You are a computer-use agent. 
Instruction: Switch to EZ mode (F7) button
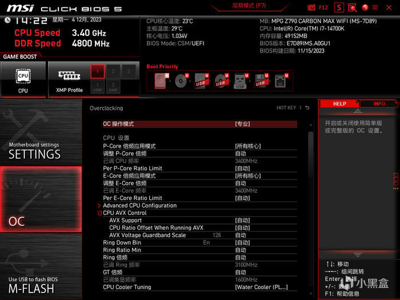tap(249, 6)
